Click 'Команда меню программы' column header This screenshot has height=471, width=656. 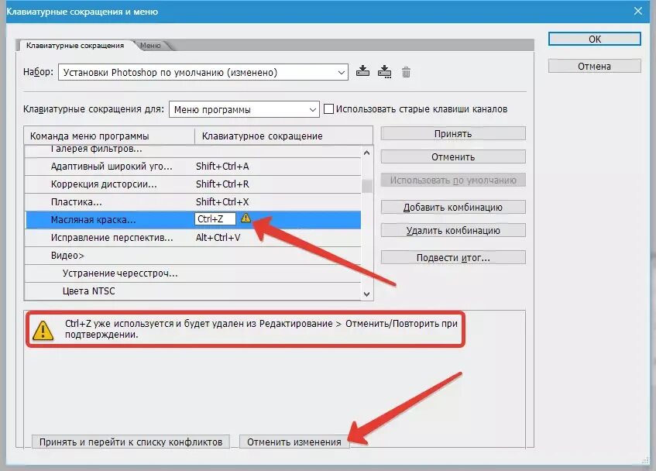110,136
